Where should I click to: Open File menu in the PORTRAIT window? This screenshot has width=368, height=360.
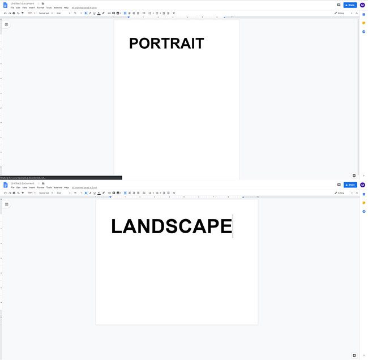[12, 8]
